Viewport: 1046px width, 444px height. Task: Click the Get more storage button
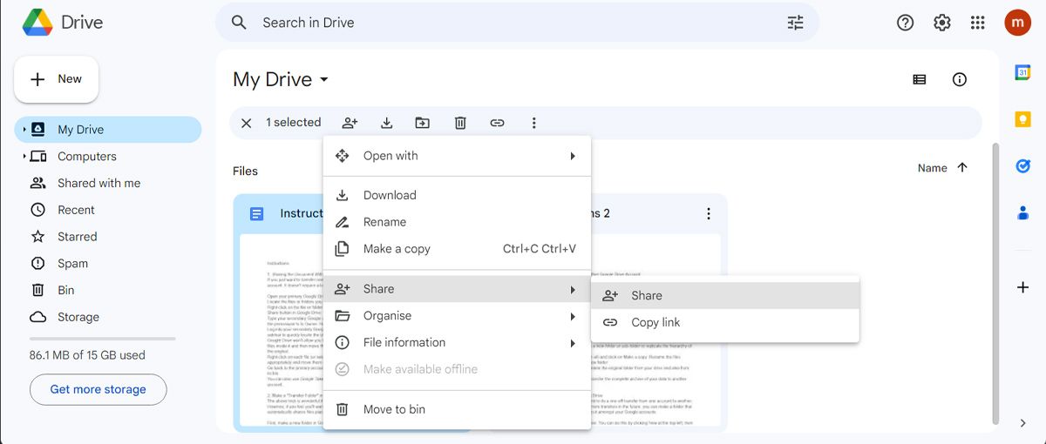click(98, 389)
